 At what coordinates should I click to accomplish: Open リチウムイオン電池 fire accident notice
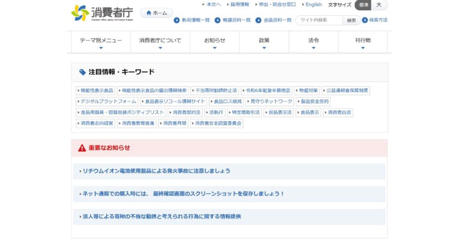[x=229, y=171]
